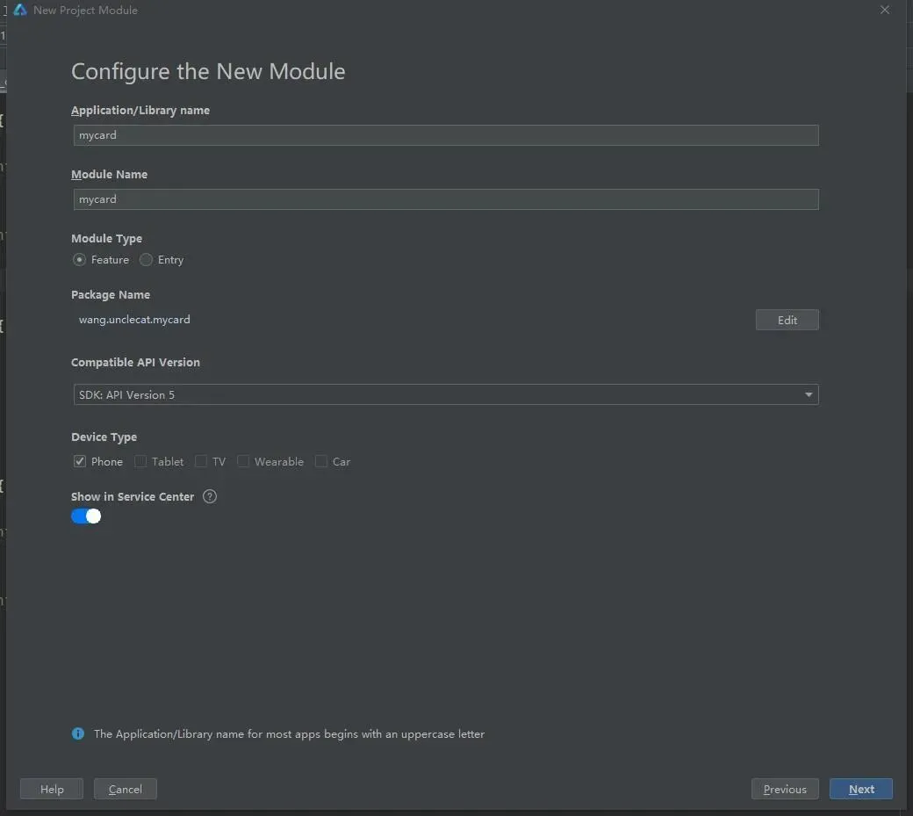Enable the Car device type

[321, 461]
